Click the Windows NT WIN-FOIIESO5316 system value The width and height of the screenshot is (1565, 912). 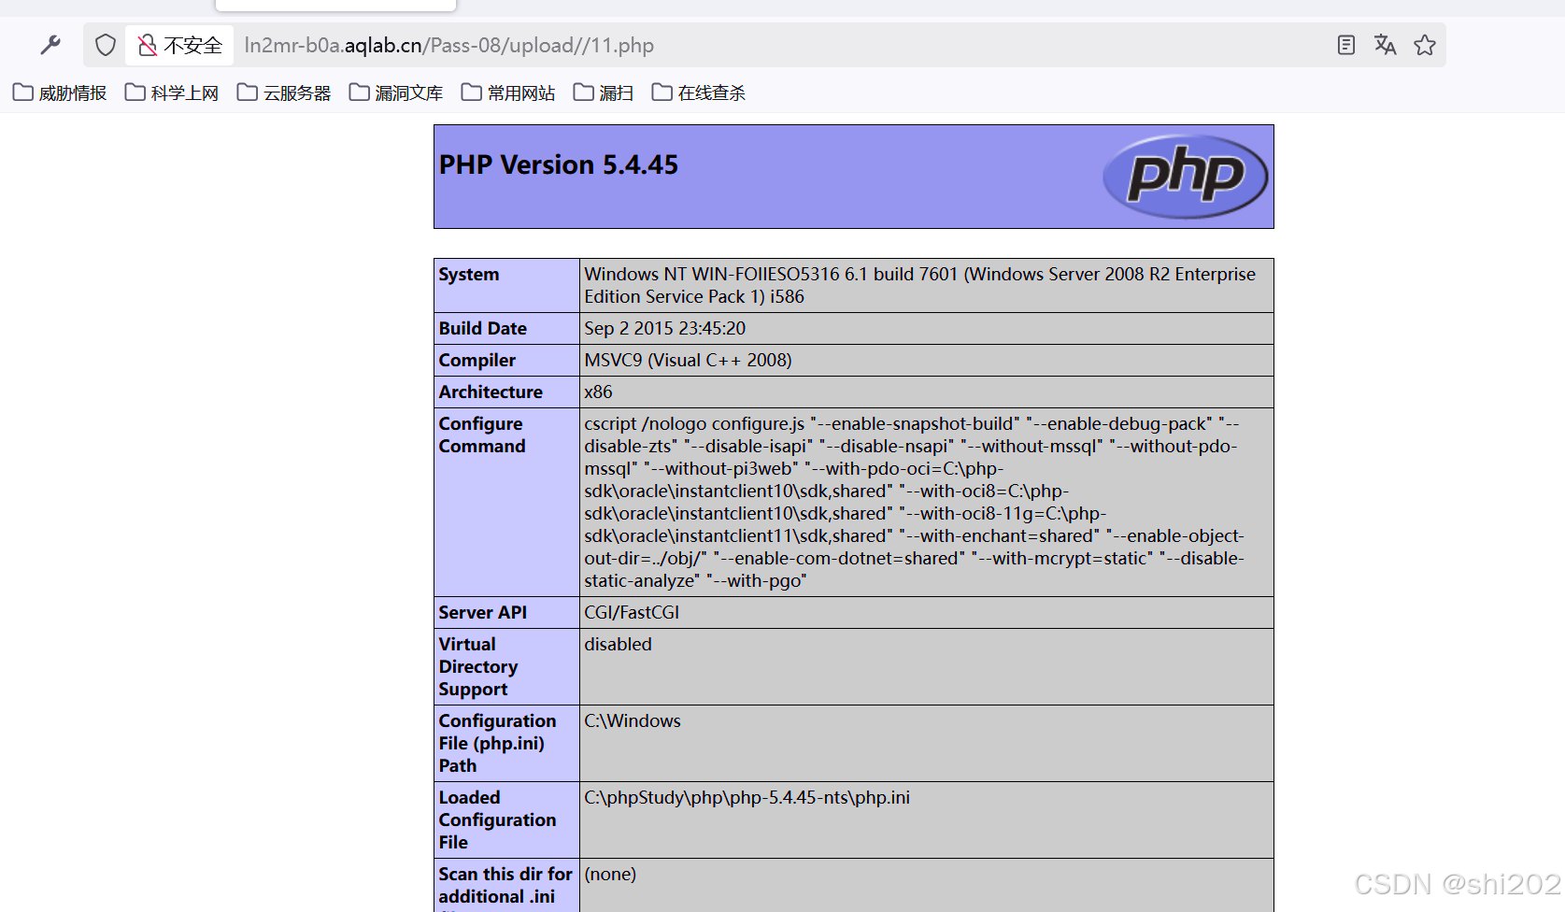point(920,285)
